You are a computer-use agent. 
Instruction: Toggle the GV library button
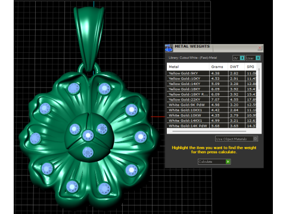pyautogui.click(x=238, y=58)
